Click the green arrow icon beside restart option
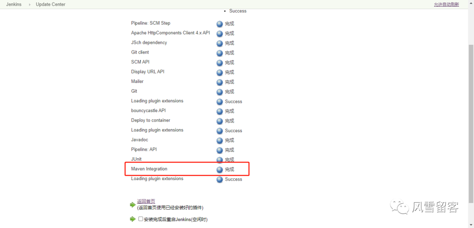Screen dimensions: 474x228 click(x=133, y=219)
